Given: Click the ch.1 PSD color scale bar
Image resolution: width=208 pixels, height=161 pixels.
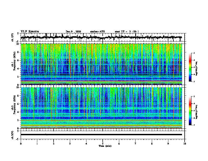Looking at the screenshot, I should [190, 67].
